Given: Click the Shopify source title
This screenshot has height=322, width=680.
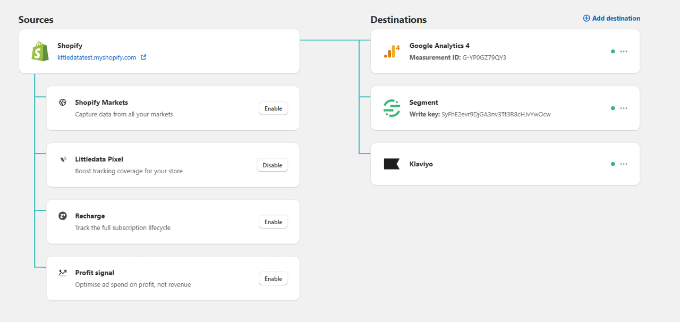Looking at the screenshot, I should [x=70, y=46].
